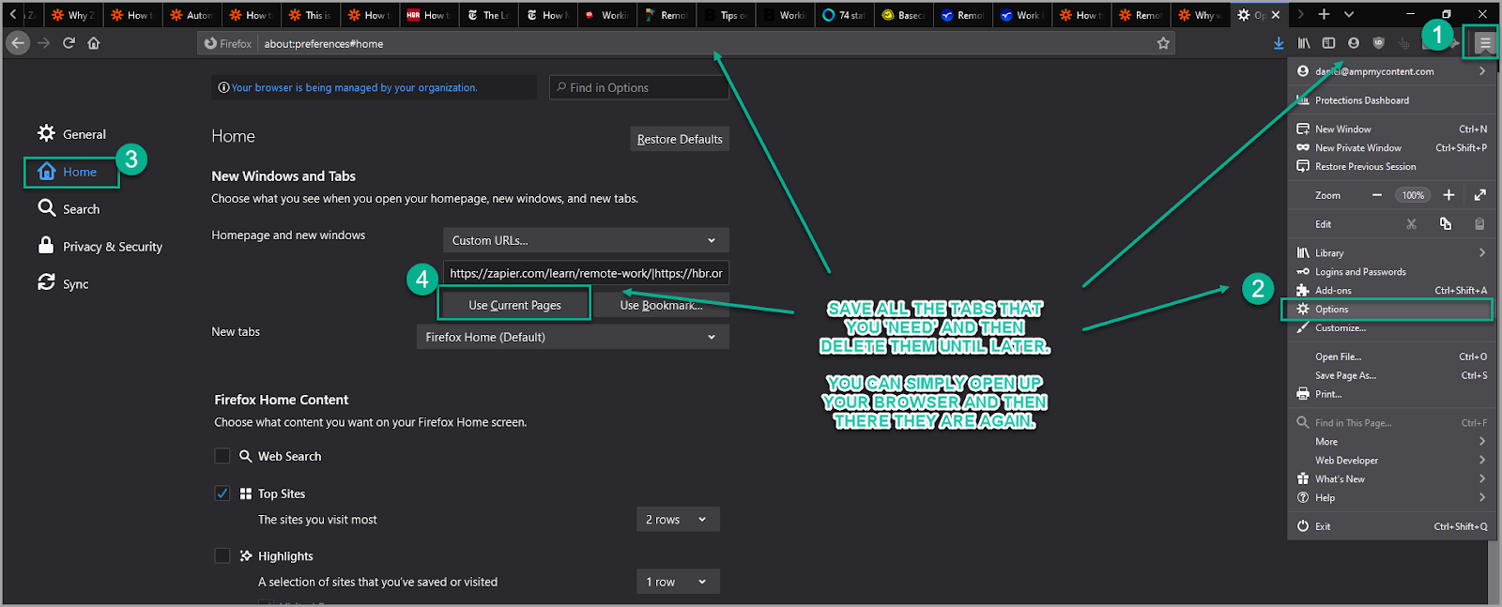This screenshot has width=1502, height=607.
Task: Open a new tab with plus
Action: (x=1324, y=14)
